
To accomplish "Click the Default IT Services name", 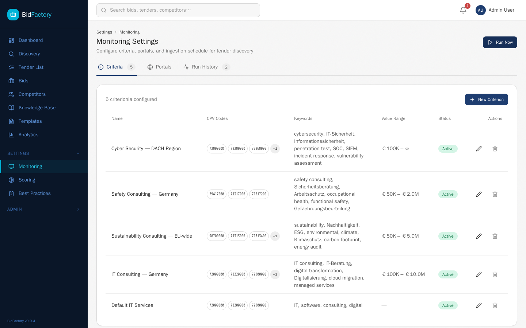I will coord(132,305).
